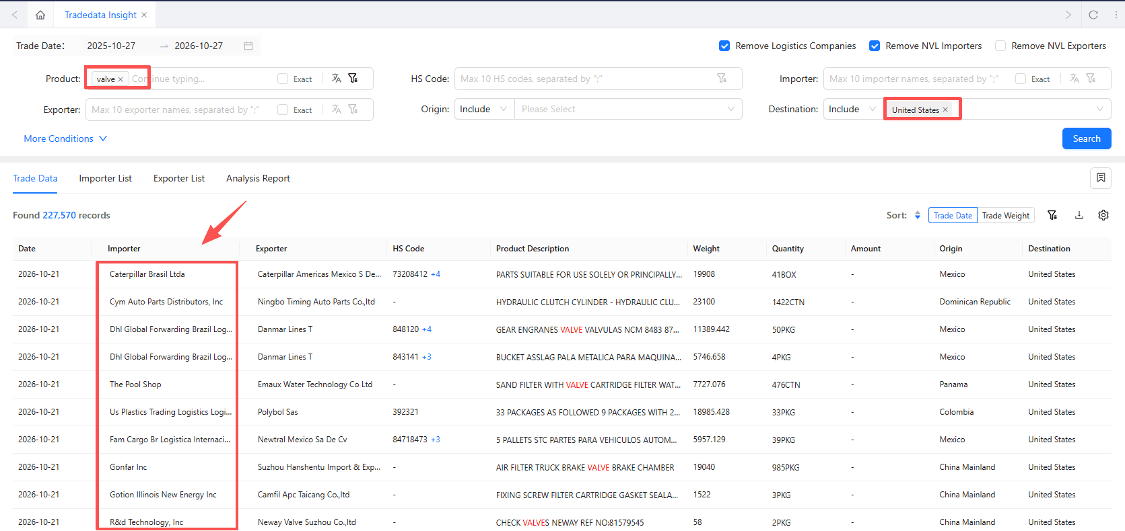Click the refresh icon at top right
Image resolution: width=1125 pixels, height=531 pixels.
point(1093,15)
